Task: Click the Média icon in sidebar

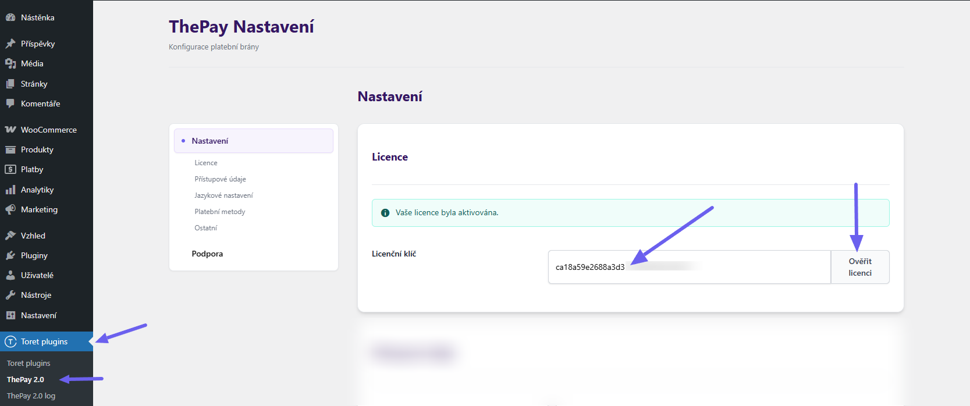Action: pos(10,63)
